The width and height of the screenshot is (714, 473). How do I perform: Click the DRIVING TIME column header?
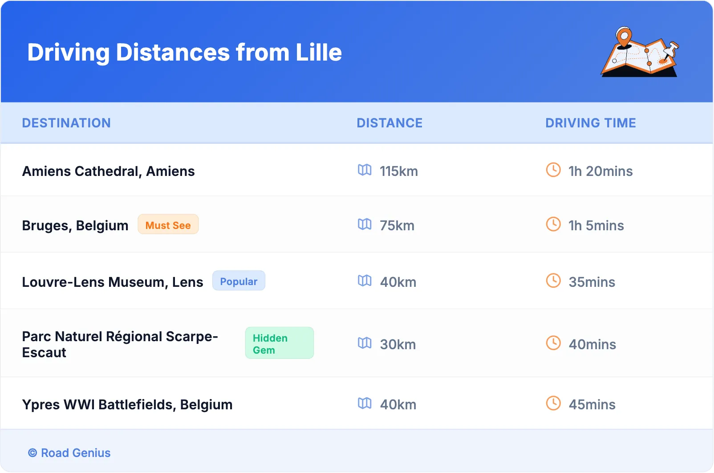[x=591, y=123]
